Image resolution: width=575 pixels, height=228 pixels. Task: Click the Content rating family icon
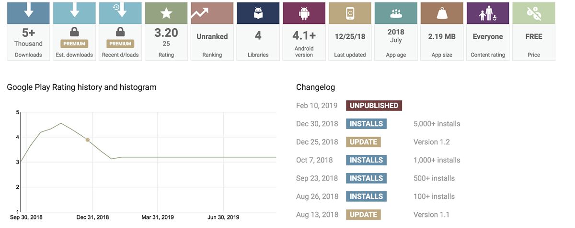pyautogui.click(x=487, y=14)
